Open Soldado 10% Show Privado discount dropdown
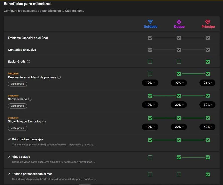The image size is (223, 185). [x=150, y=105]
